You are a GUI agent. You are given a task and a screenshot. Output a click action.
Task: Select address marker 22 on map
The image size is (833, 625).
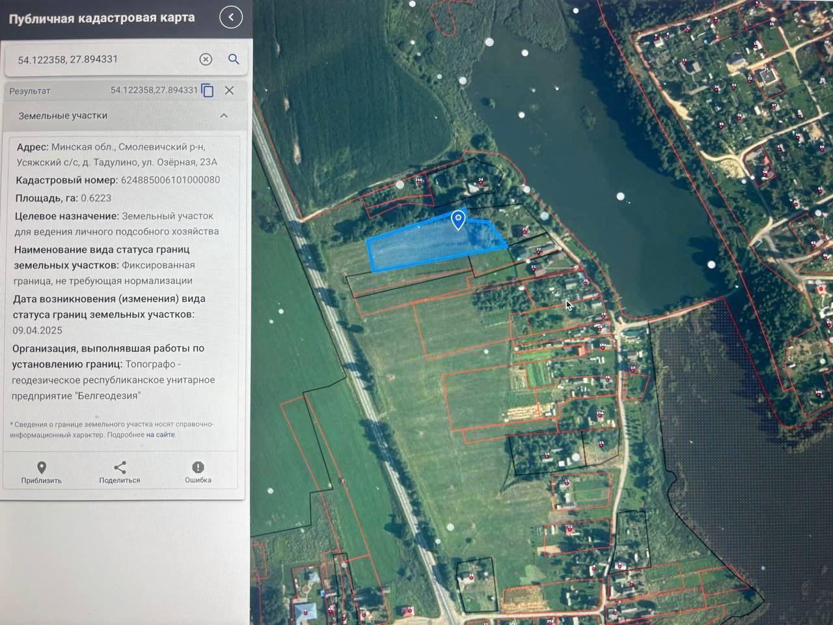538,253
